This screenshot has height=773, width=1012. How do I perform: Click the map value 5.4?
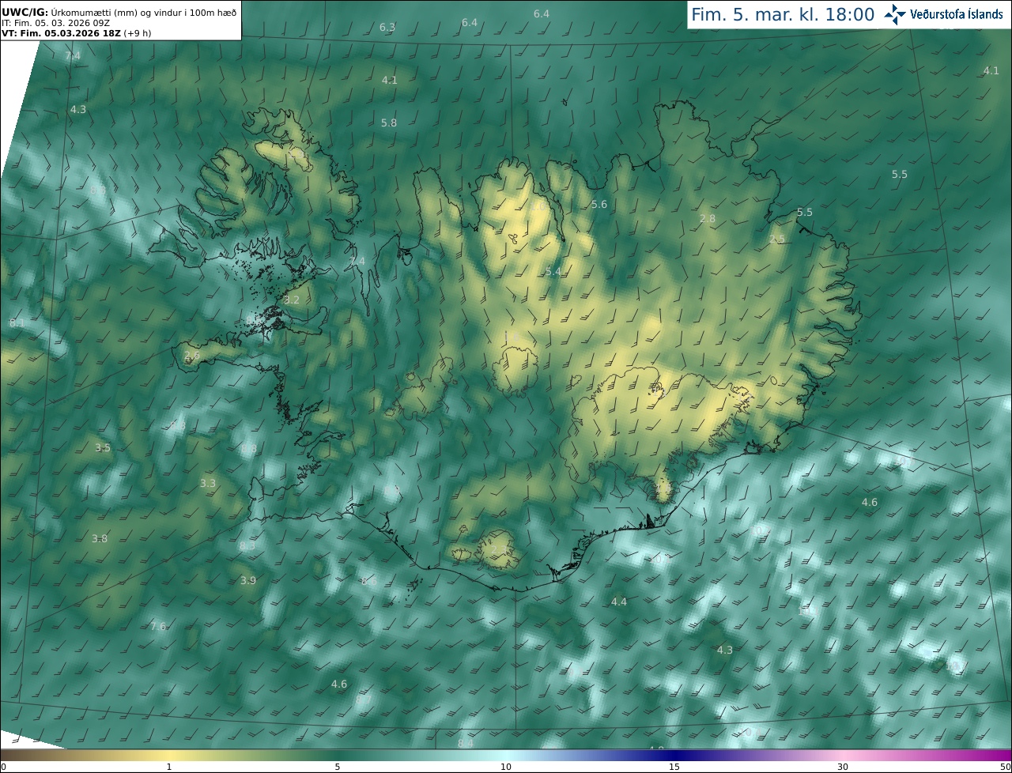pyautogui.click(x=553, y=271)
